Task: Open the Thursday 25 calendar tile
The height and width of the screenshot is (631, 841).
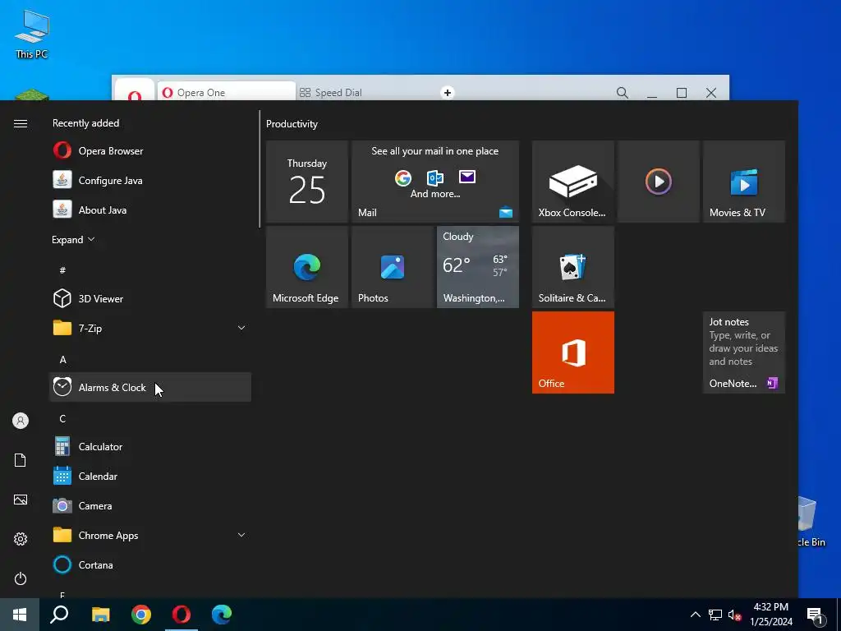Action: [x=307, y=182]
